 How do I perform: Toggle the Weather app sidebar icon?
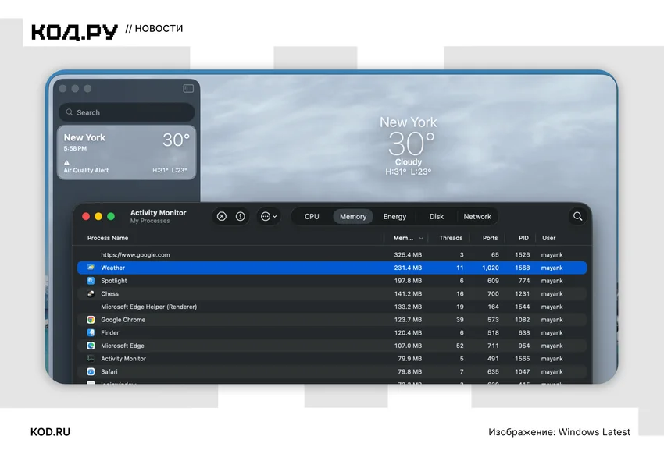(188, 88)
